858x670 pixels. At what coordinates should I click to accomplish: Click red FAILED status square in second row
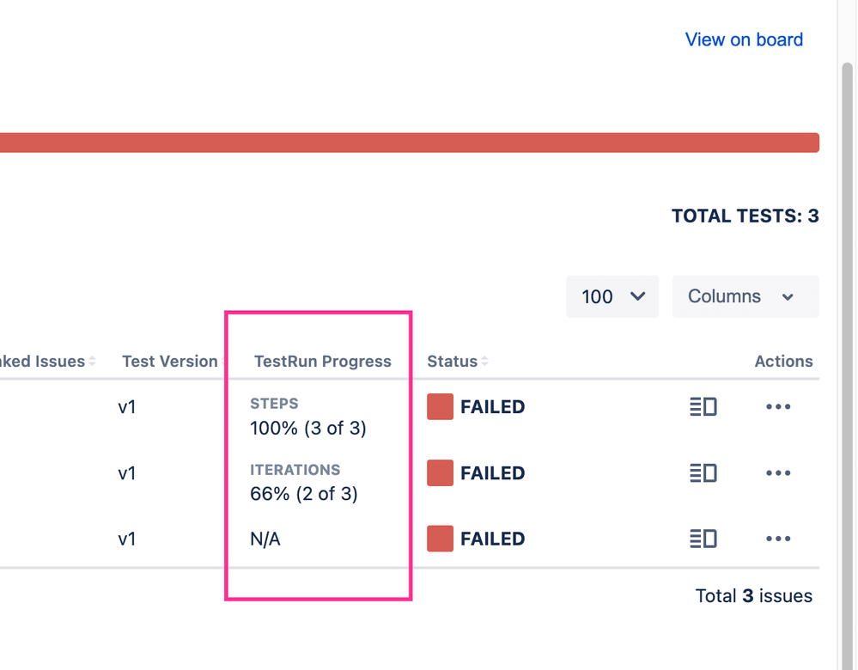click(440, 473)
